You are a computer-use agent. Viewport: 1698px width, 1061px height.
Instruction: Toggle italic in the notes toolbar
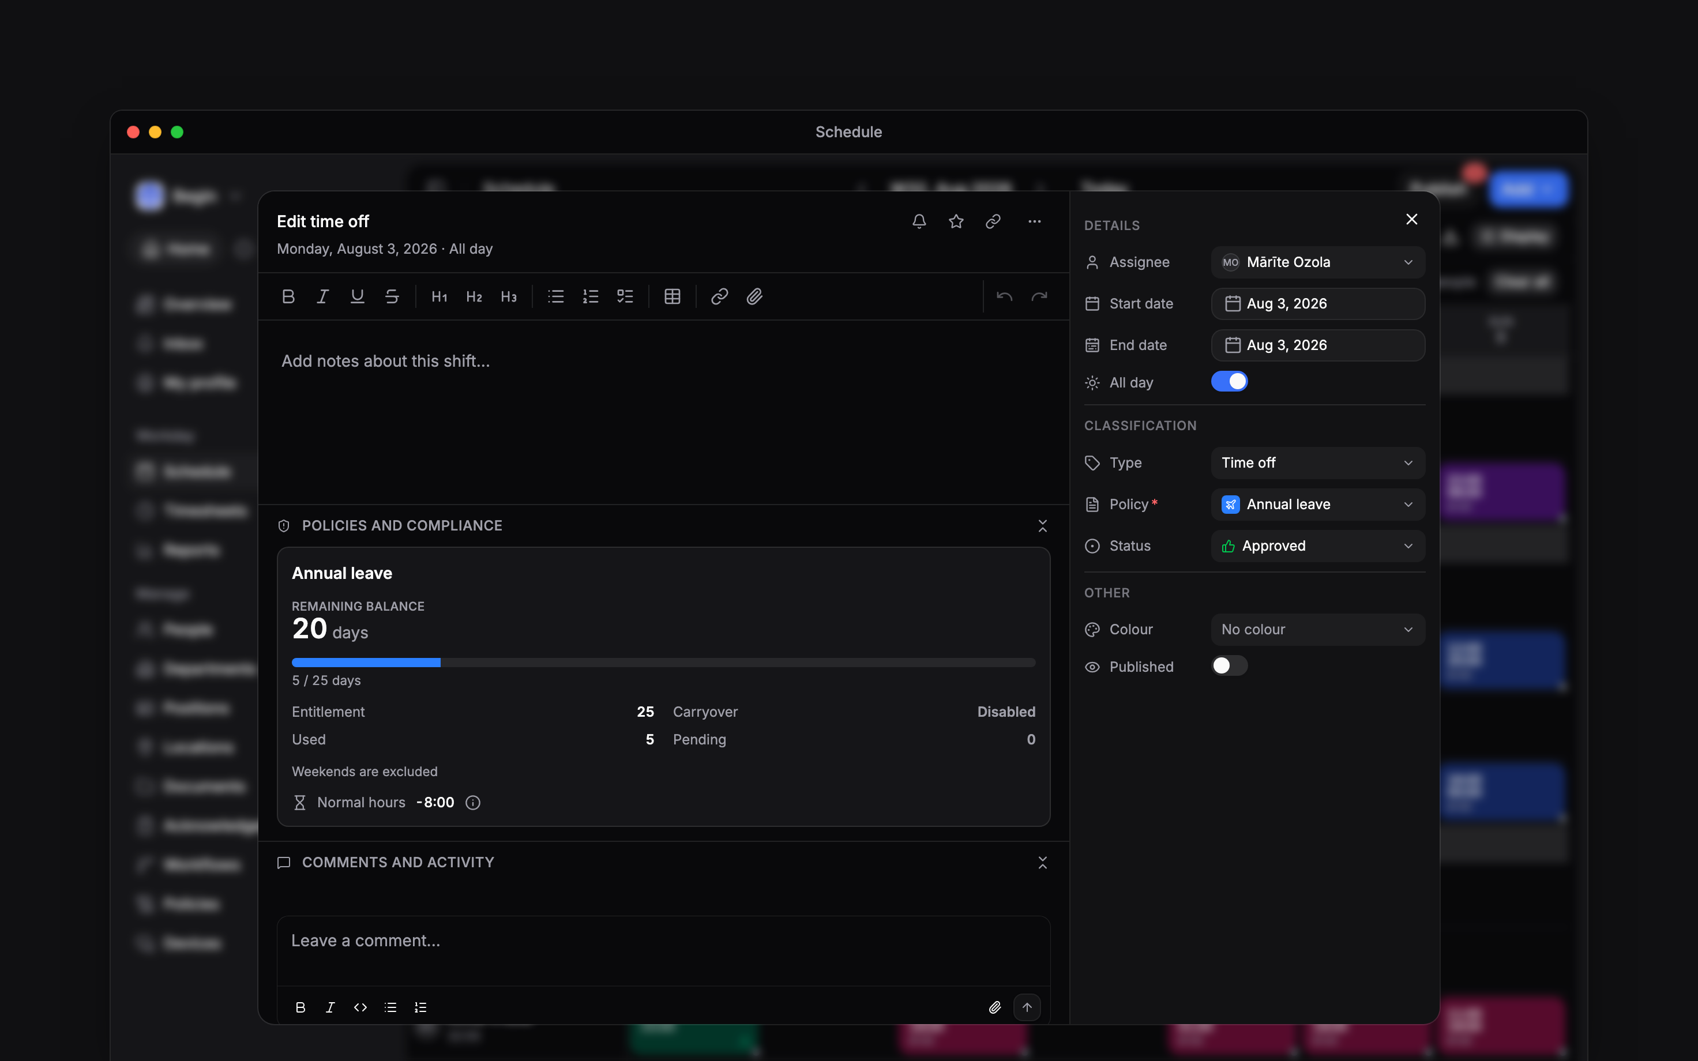[x=323, y=297]
